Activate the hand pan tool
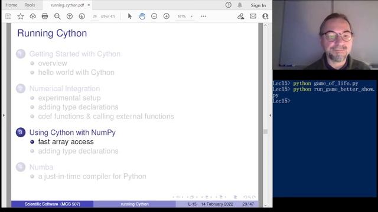 pos(142,16)
